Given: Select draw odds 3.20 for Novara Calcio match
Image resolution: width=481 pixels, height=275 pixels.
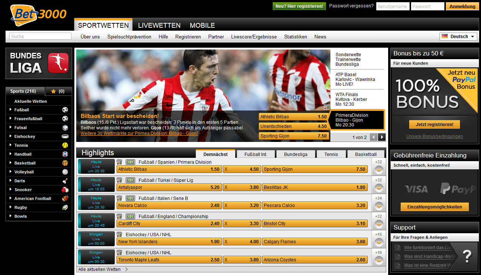Looking at the screenshot, I should [x=242, y=206].
